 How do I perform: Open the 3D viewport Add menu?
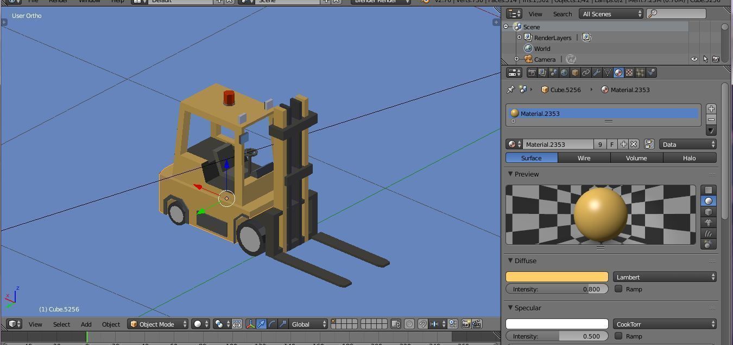pyautogui.click(x=86, y=324)
